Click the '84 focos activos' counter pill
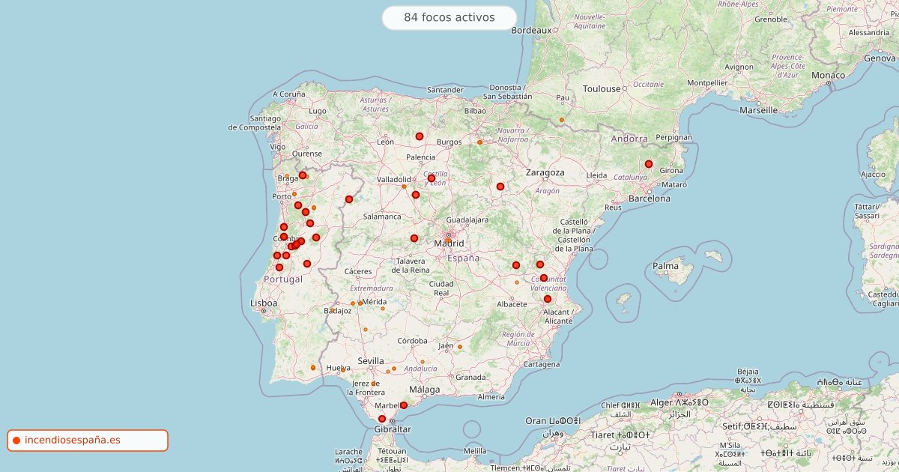This screenshot has width=899, height=472. pyautogui.click(x=449, y=17)
